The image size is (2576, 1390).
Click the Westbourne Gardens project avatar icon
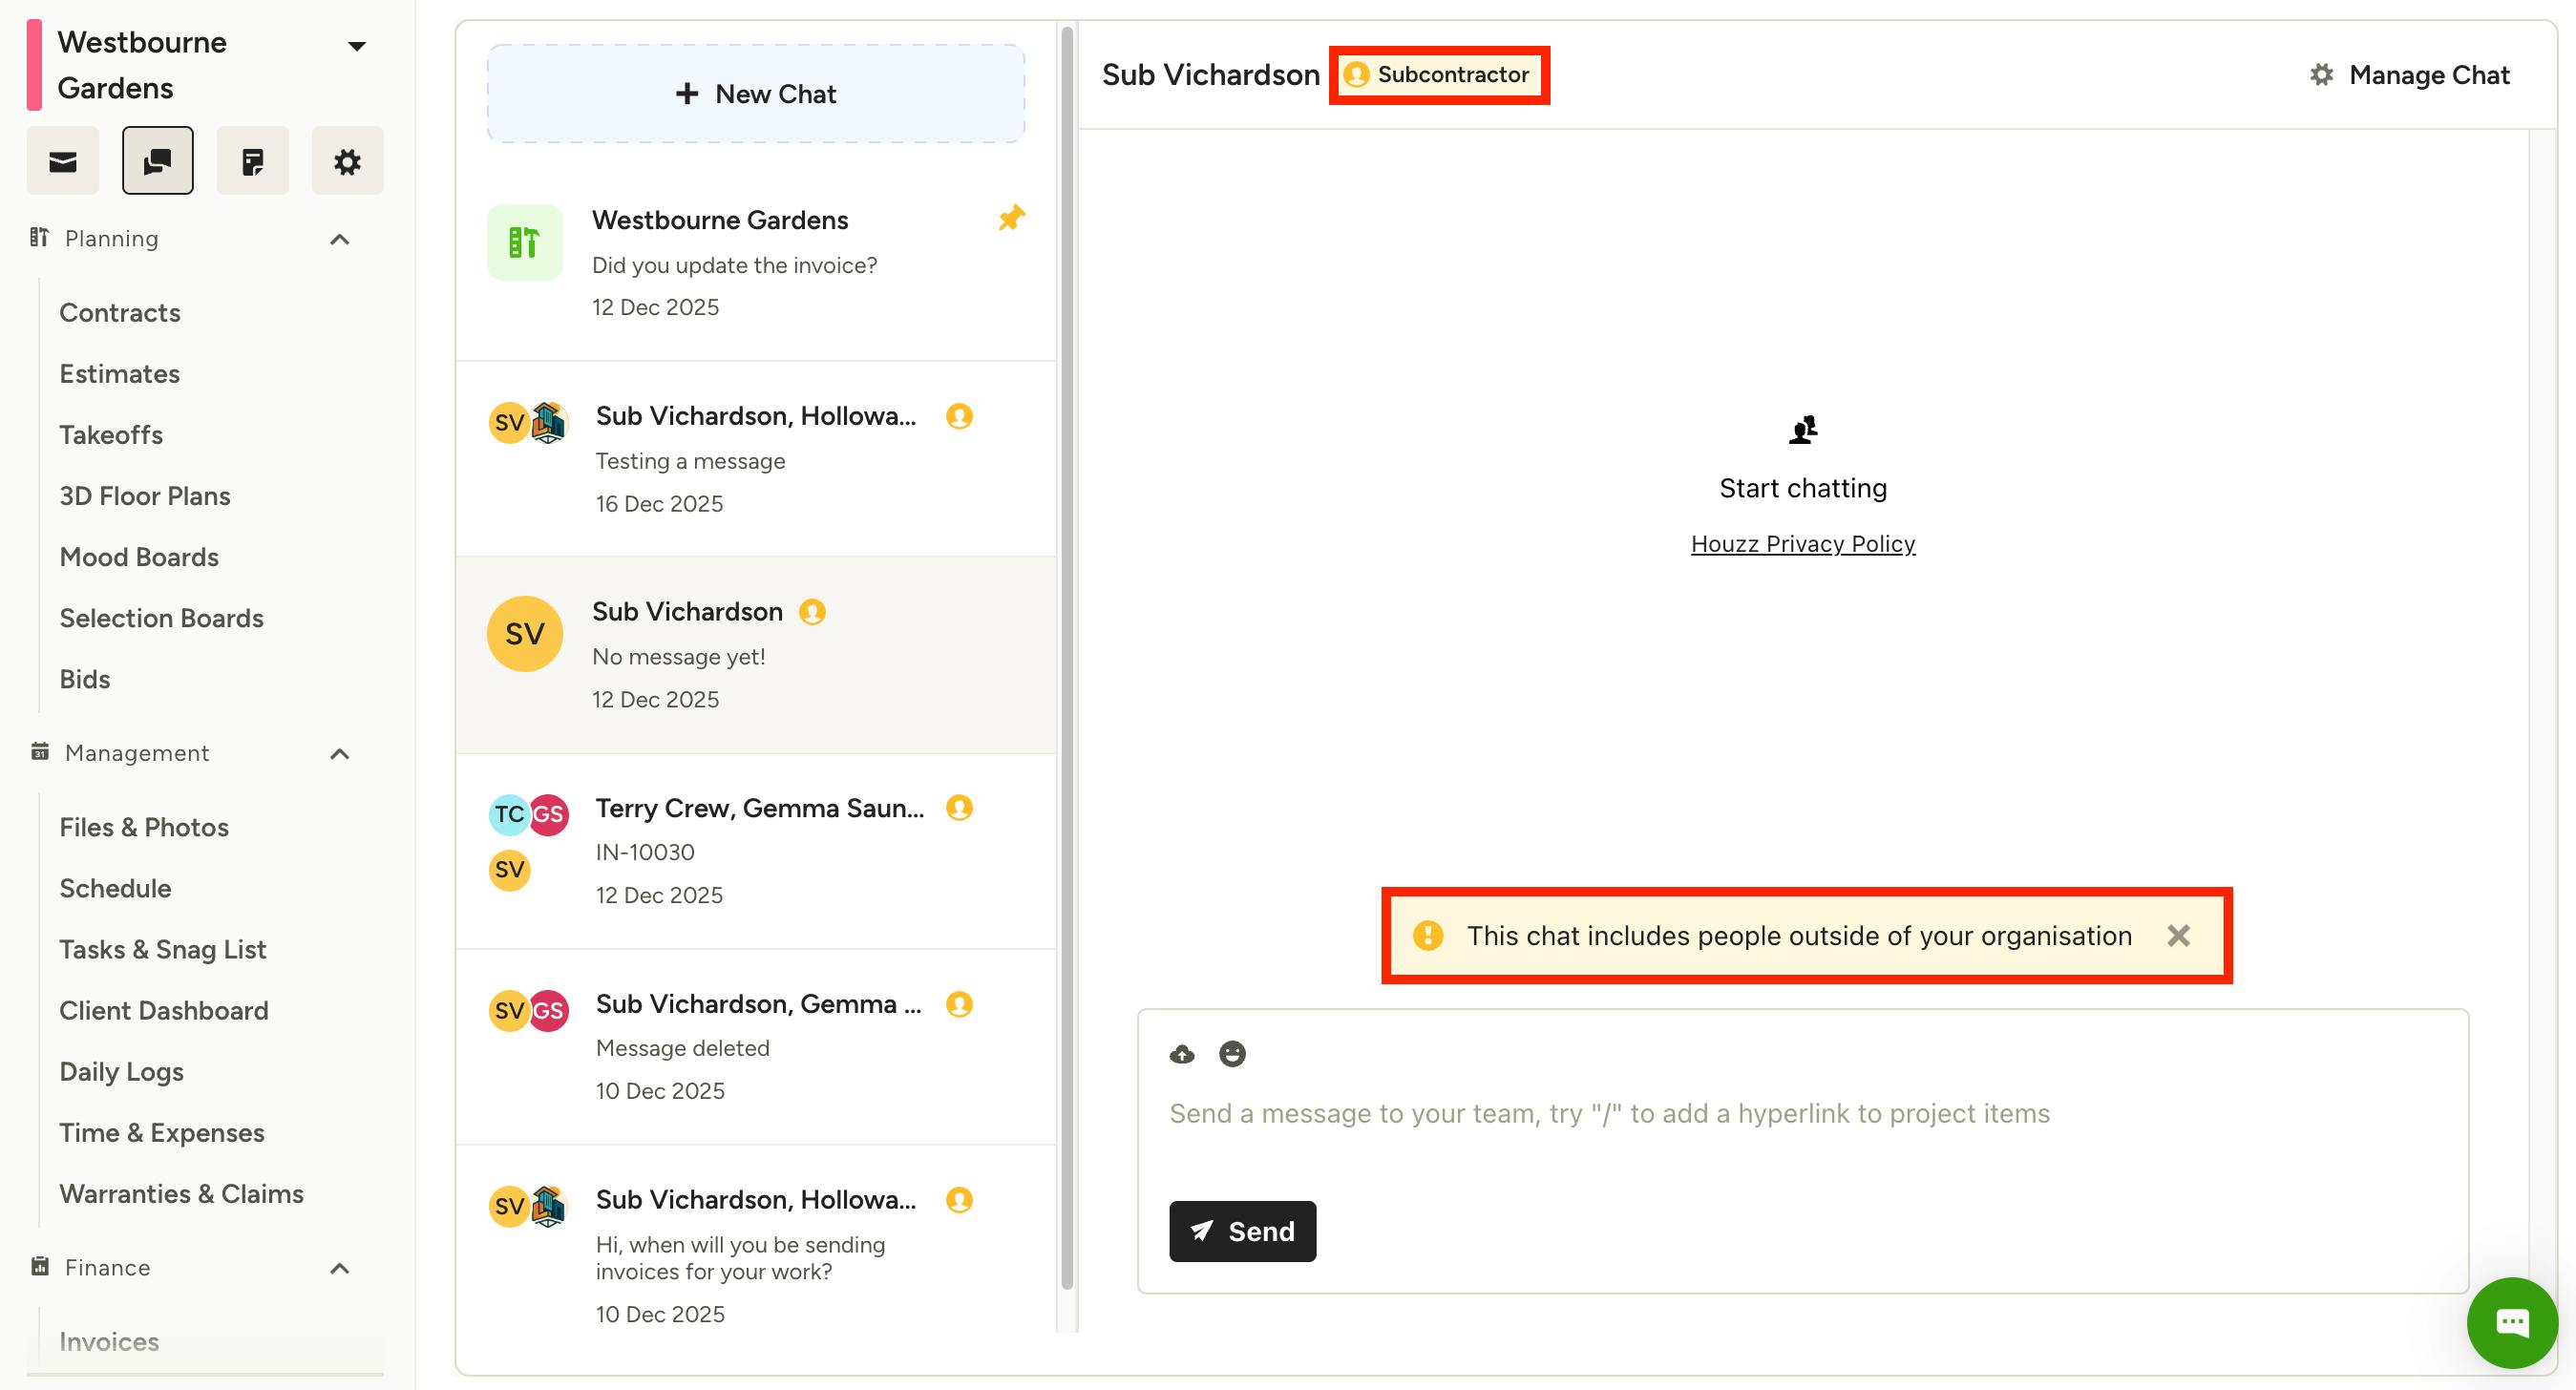525,242
